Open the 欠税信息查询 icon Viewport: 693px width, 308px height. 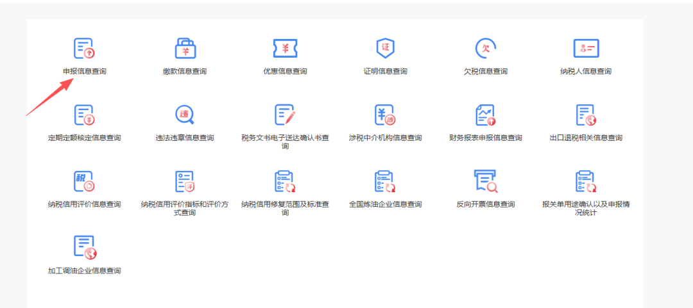pos(485,49)
